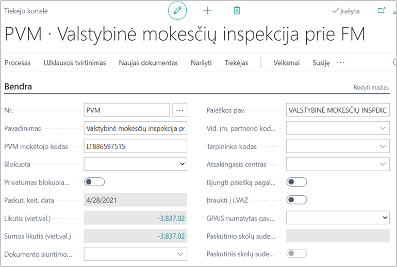
Task: Open Likutis (viet.val.) value -3,837.02
Action: tap(171, 218)
